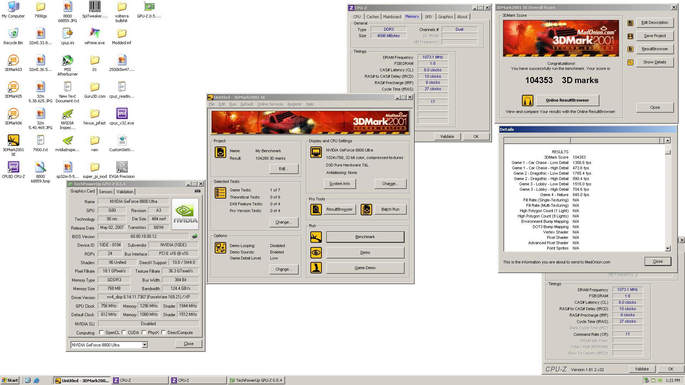Select the MSI Afterburner desktop icon

click(67, 65)
